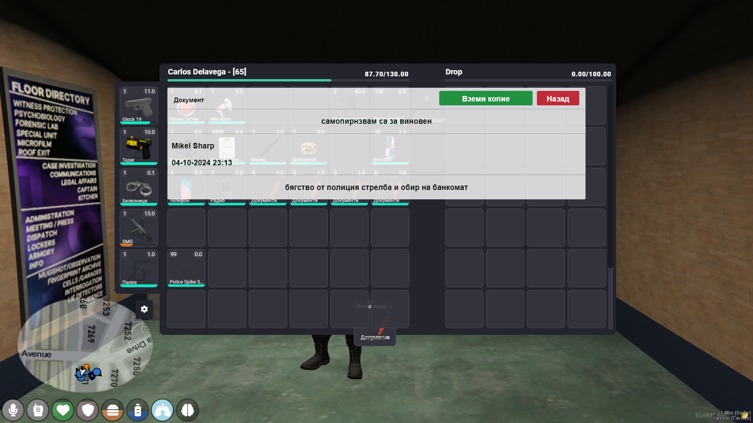Select the Glock 19 hotbar slot

(x=139, y=105)
